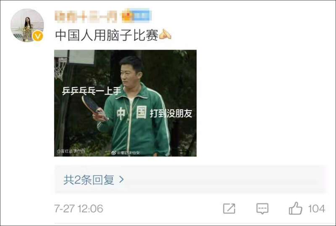Click the timestamp 7-27 12:06
The image size is (336, 226).
(x=79, y=209)
